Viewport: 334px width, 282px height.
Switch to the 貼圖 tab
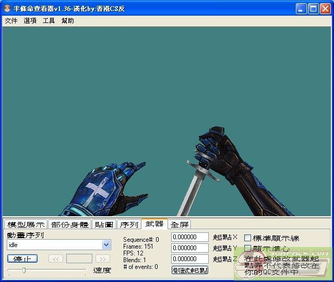[x=104, y=225]
